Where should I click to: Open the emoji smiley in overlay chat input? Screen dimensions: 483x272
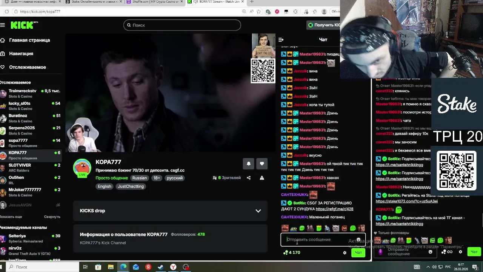tap(430, 252)
